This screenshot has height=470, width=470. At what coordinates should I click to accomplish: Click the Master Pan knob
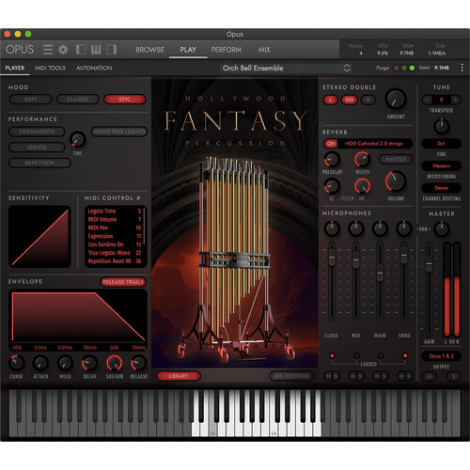click(x=441, y=229)
